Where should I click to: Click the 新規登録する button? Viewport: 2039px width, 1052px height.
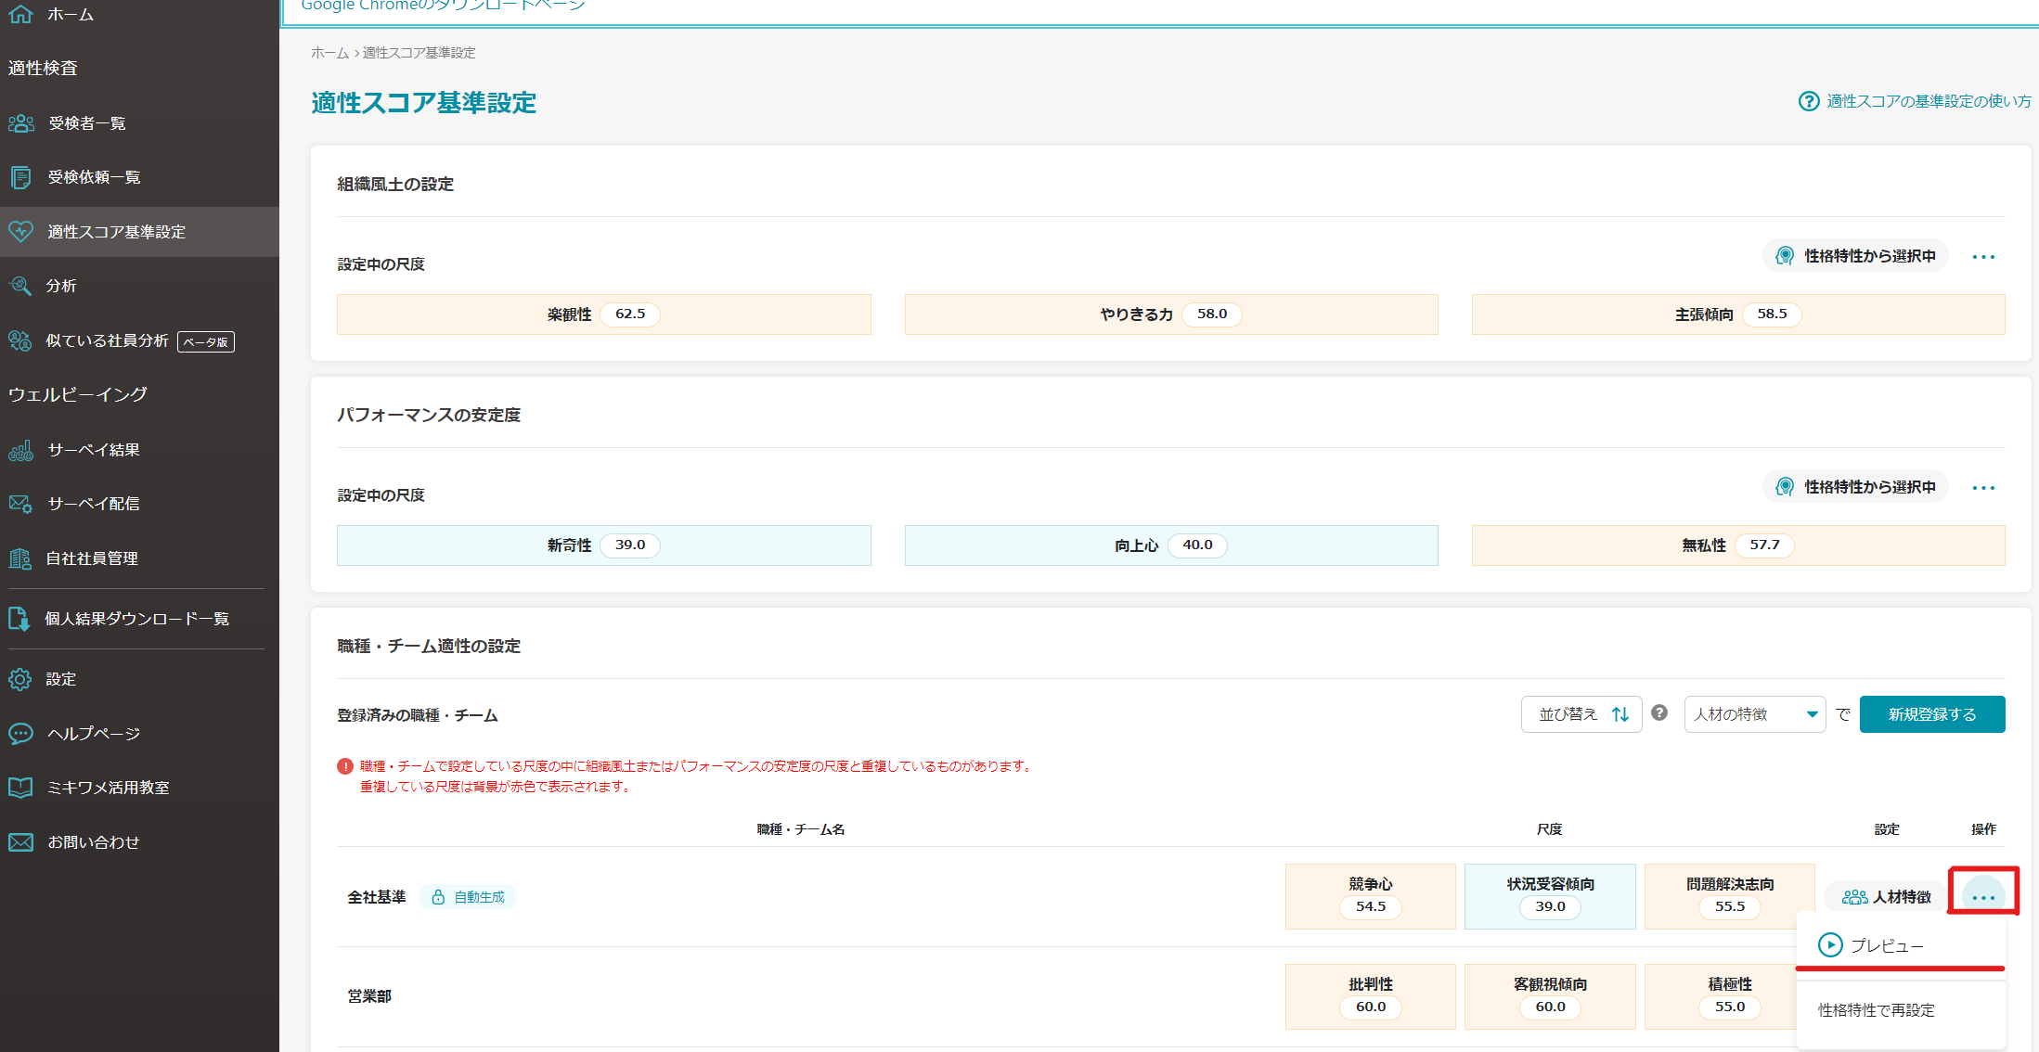(1931, 714)
